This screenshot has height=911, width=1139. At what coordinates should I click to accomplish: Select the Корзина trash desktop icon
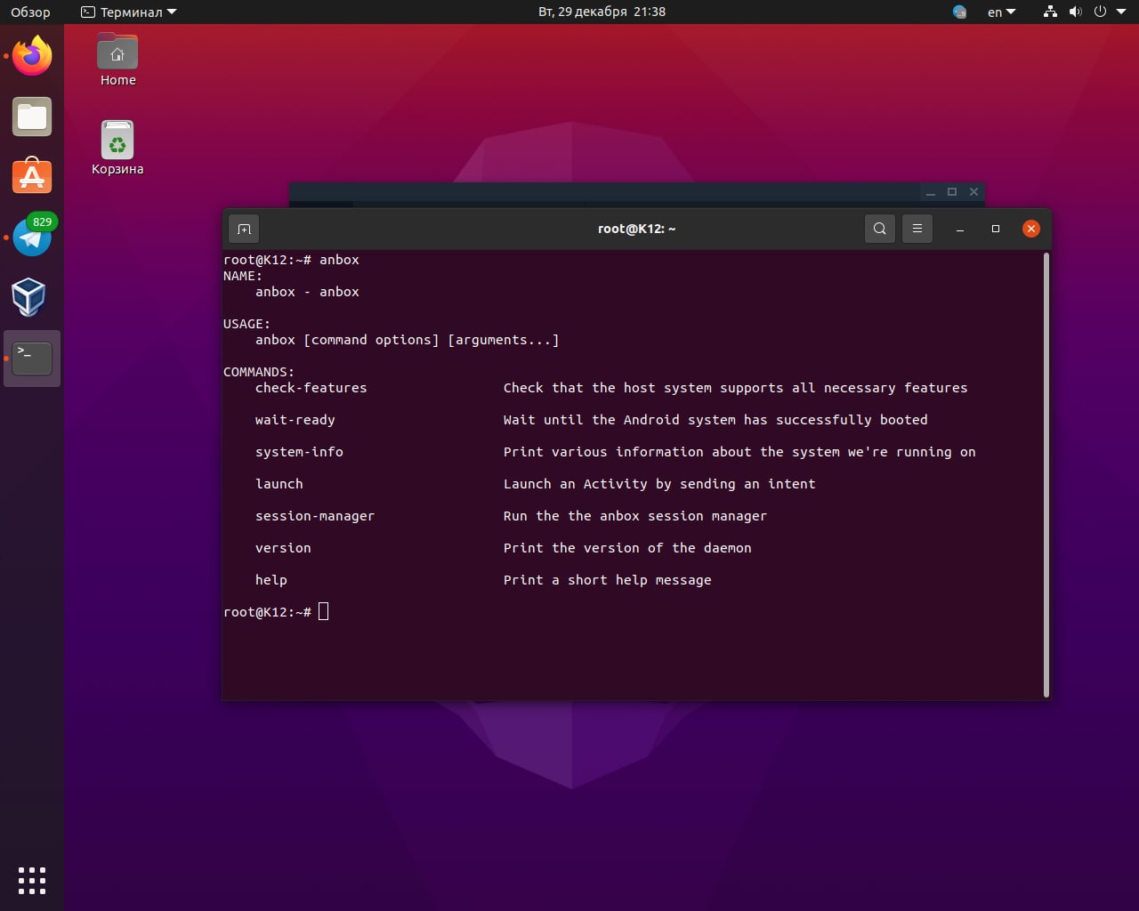click(117, 148)
